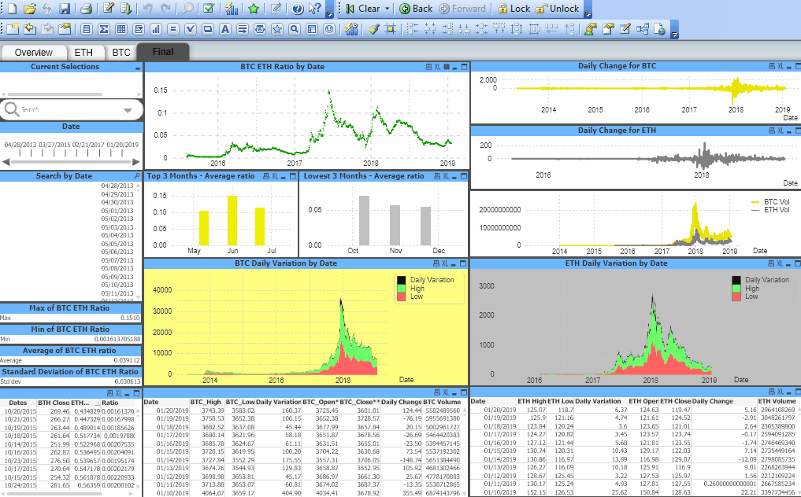Activate the Format Painter tool
The width and height of the screenshot is (801, 497).
(x=373, y=28)
